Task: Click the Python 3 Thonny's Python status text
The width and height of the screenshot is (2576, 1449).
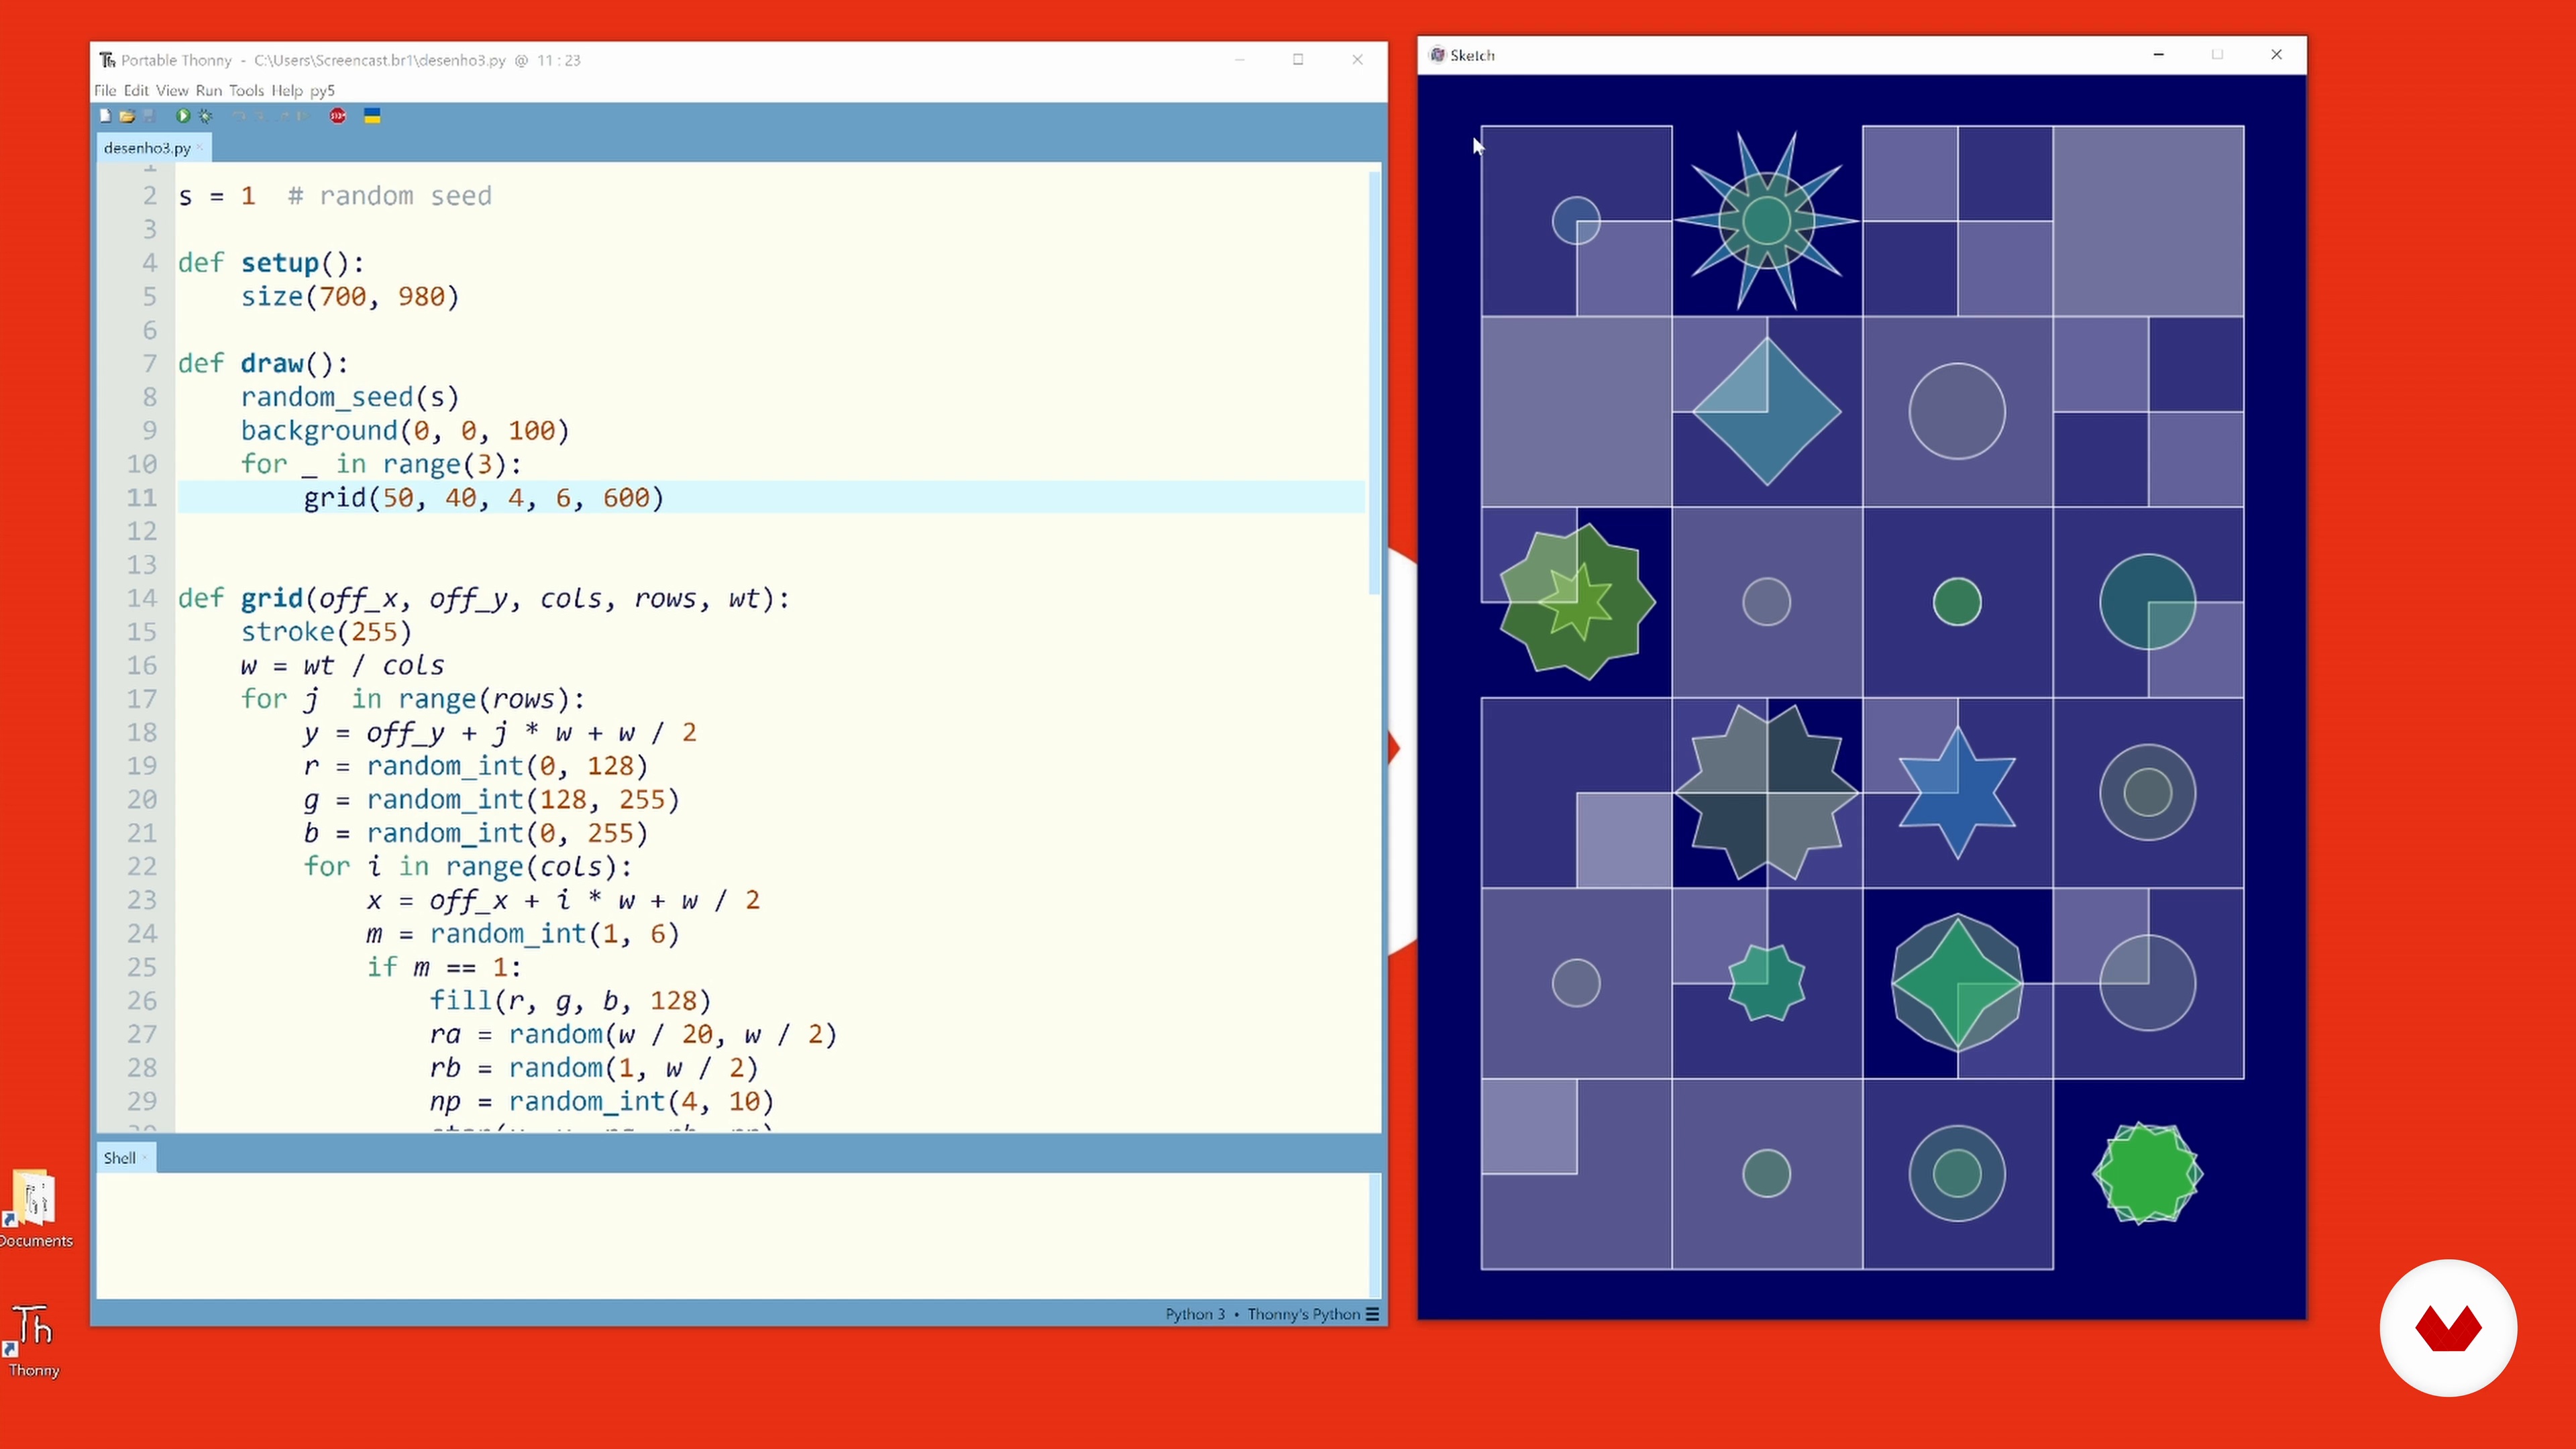Action: click(x=1262, y=1314)
